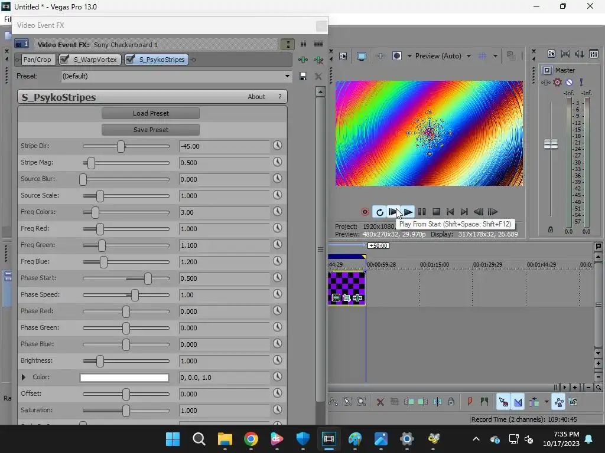The image size is (605, 453).
Task: Toggle animation clock for Freq Colors
Action: pos(278,211)
